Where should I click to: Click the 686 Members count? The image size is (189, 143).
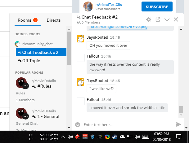click(x=88, y=22)
